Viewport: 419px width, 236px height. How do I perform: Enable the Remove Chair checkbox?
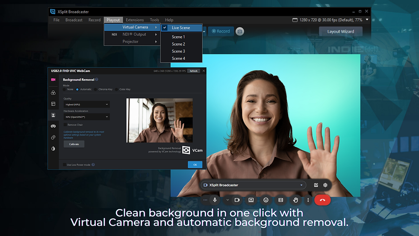(x=65, y=125)
